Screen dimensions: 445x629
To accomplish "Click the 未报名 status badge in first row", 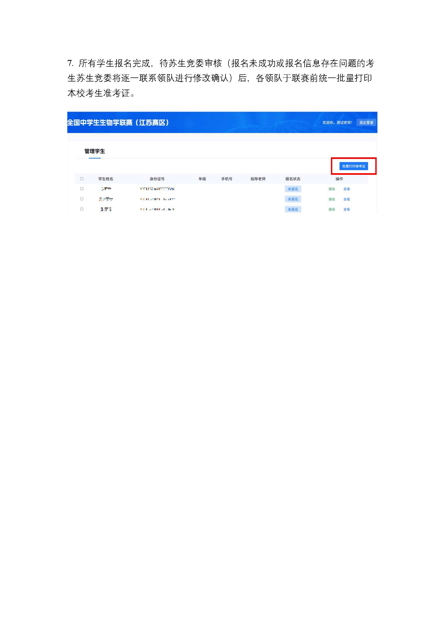I will pos(293,189).
